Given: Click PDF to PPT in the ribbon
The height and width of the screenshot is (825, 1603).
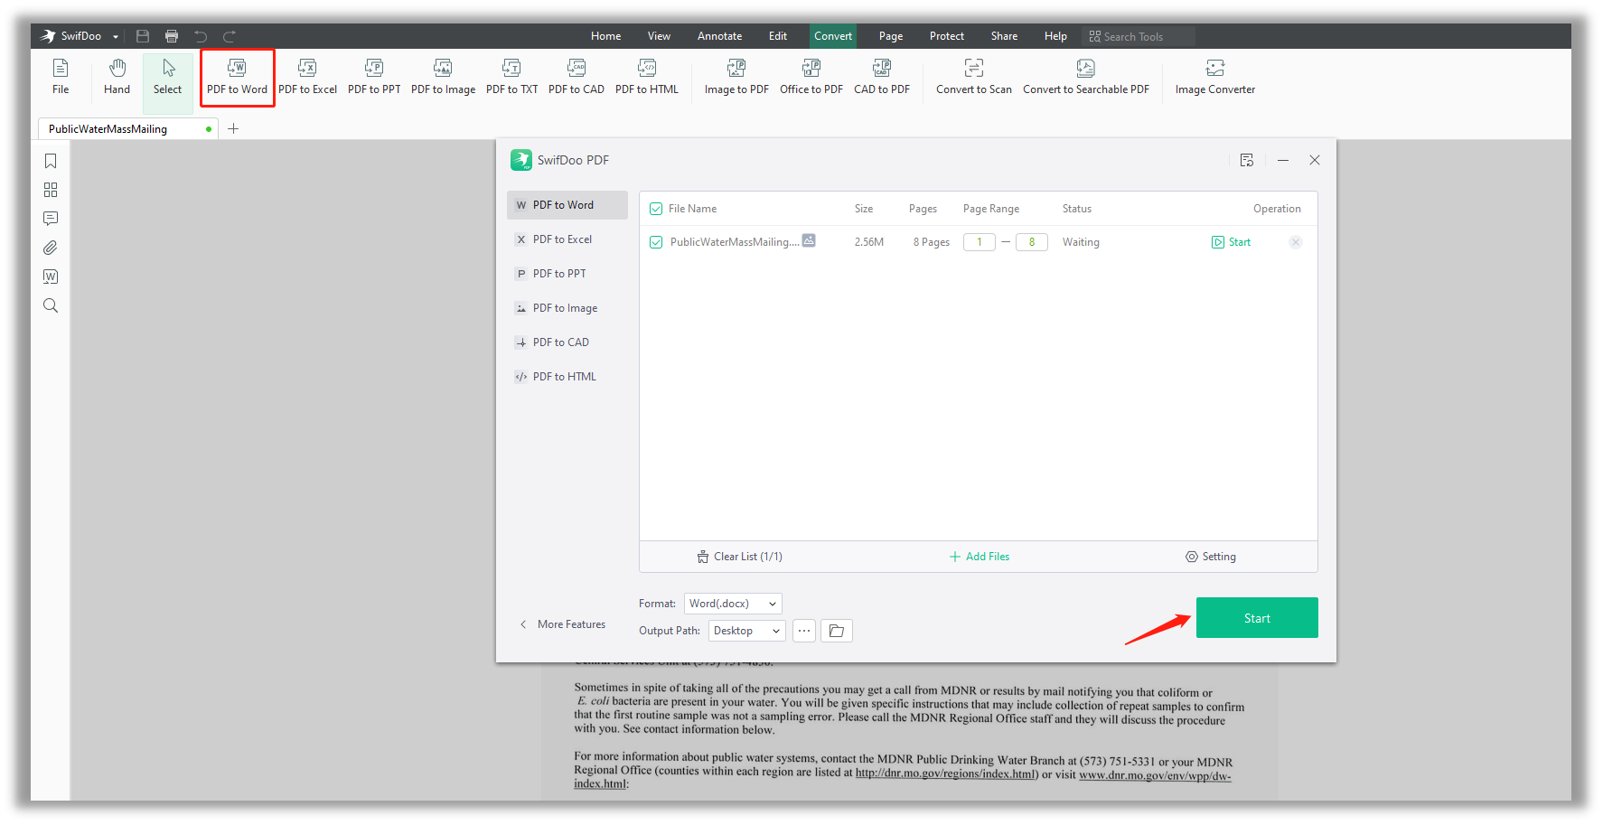Looking at the screenshot, I should tap(374, 77).
